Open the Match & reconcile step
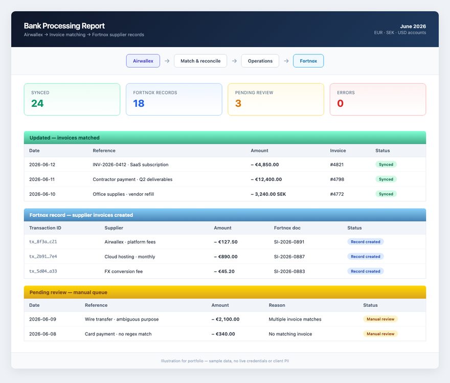The width and height of the screenshot is (450, 383). [200, 61]
